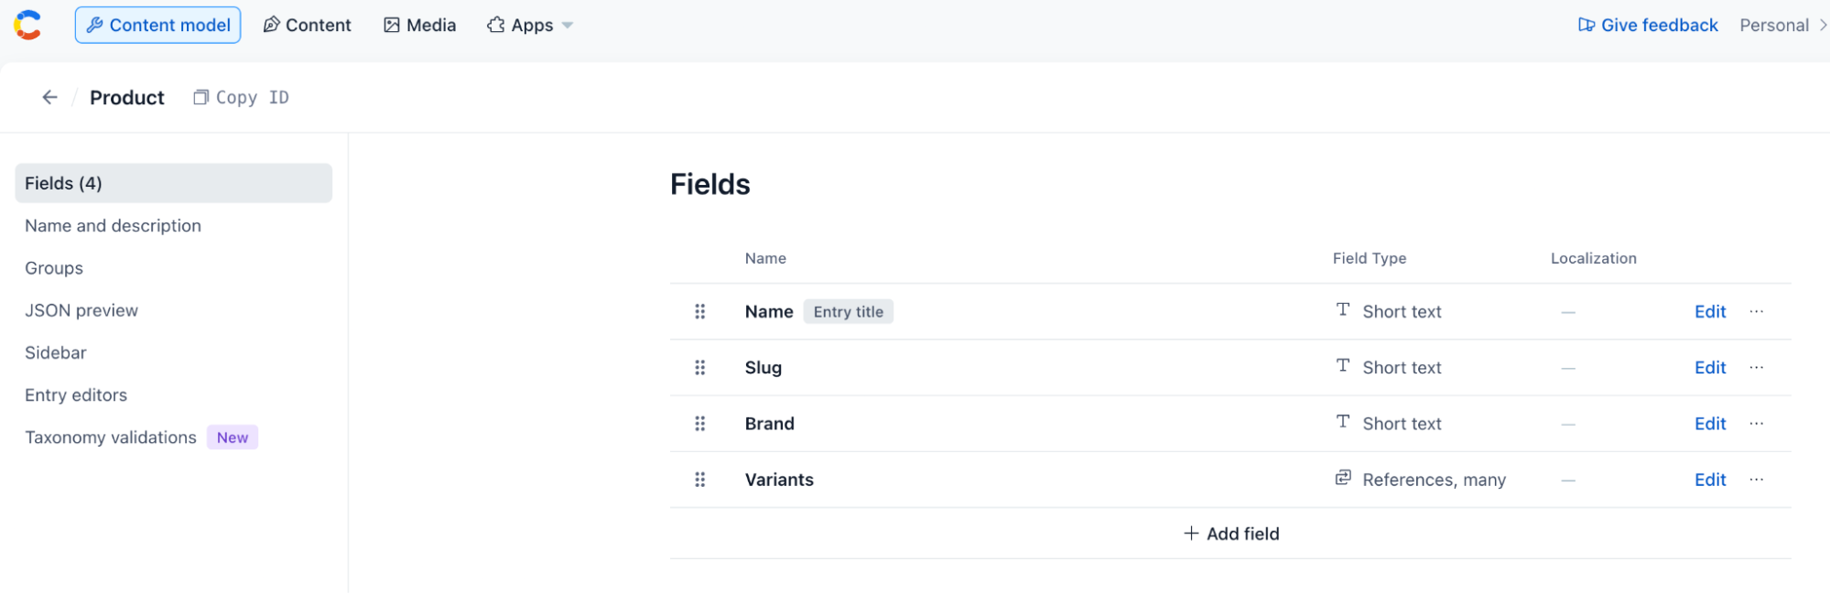Select JSON preview in sidebar

point(81,310)
